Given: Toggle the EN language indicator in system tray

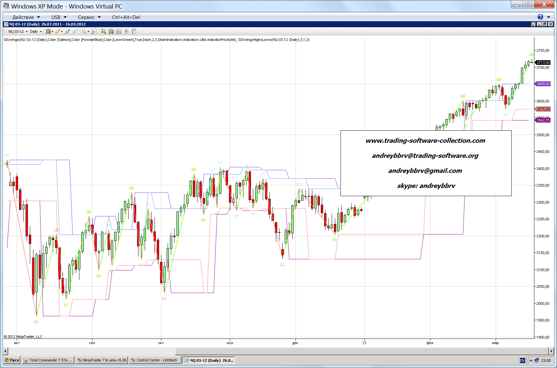Looking at the screenshot, I should [522, 360].
